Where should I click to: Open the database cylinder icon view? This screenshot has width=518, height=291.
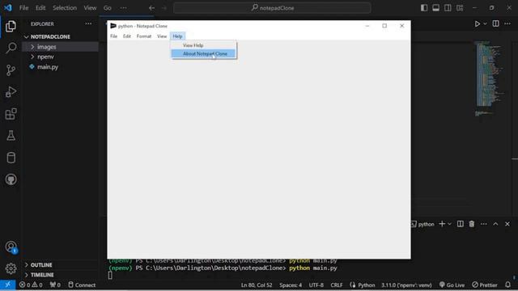pos(11,158)
